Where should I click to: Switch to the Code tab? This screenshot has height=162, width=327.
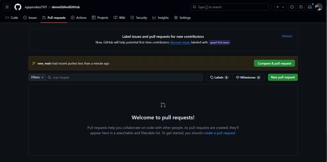click(12, 18)
